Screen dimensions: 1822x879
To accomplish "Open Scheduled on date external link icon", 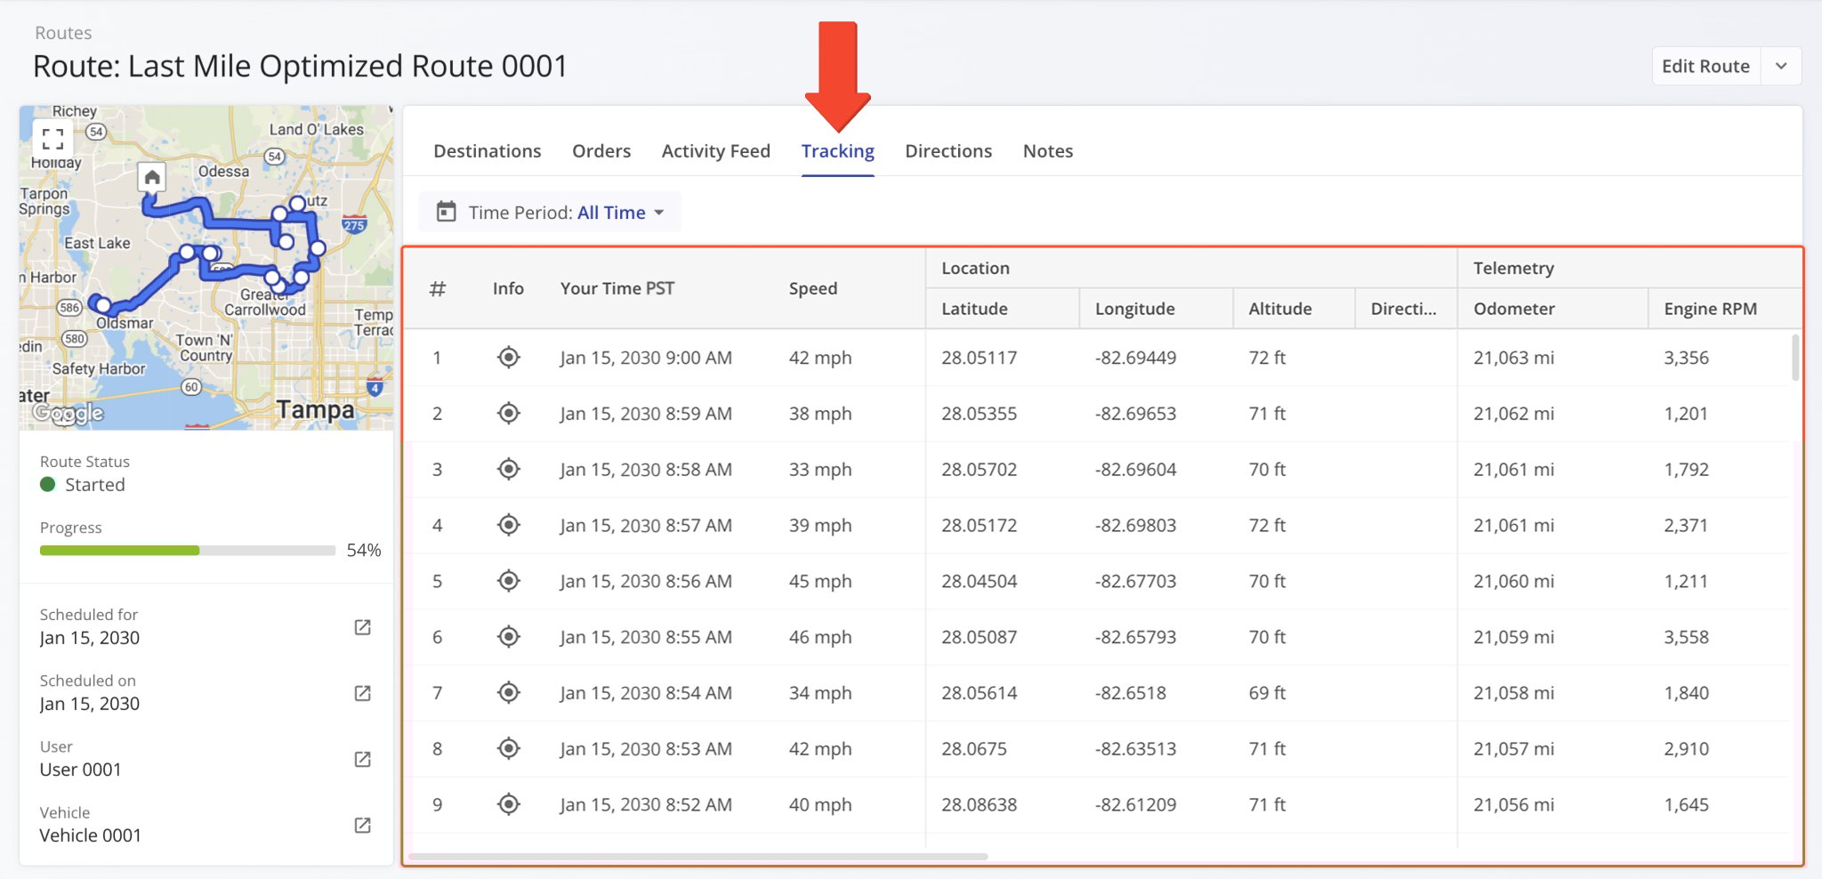I will [362, 693].
